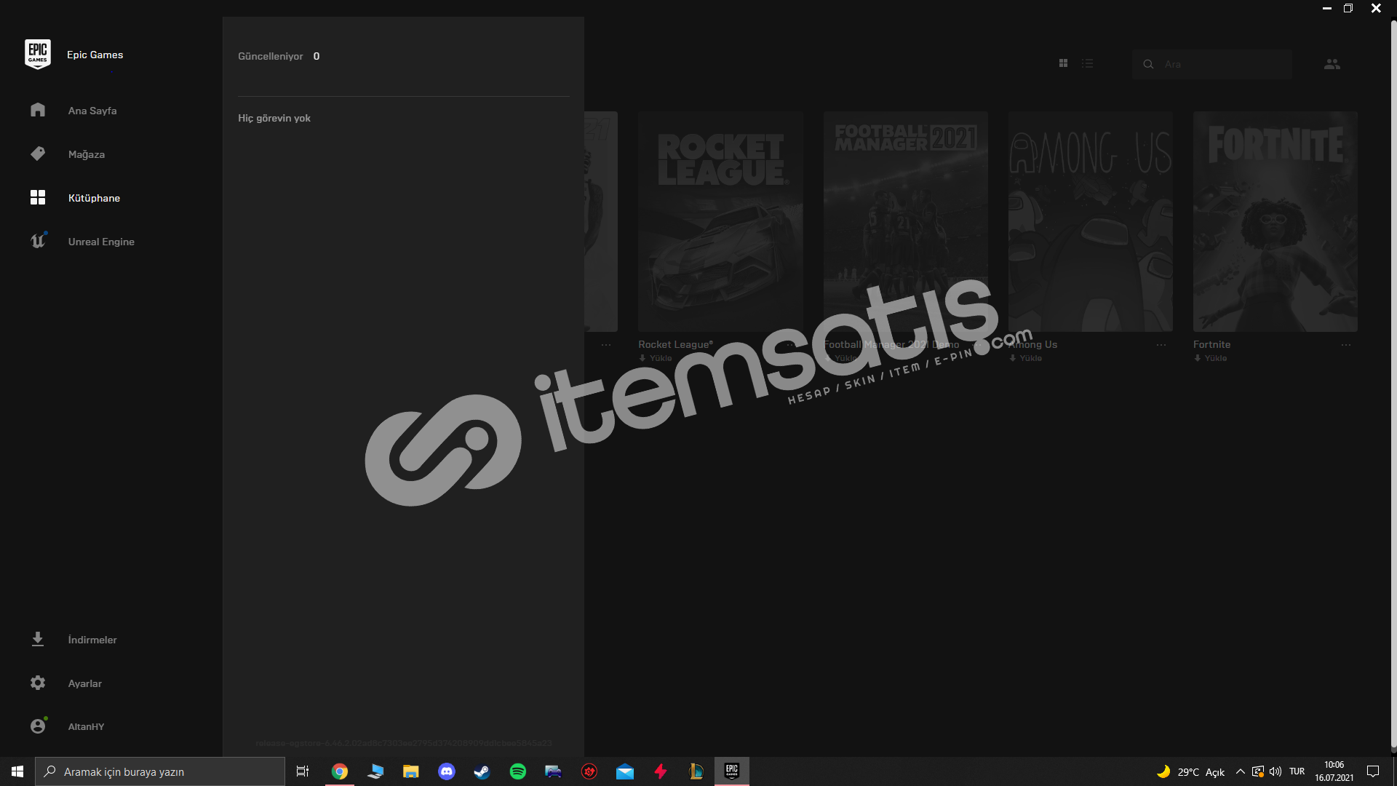Select the Fortnite cover thumbnail

coord(1275,221)
